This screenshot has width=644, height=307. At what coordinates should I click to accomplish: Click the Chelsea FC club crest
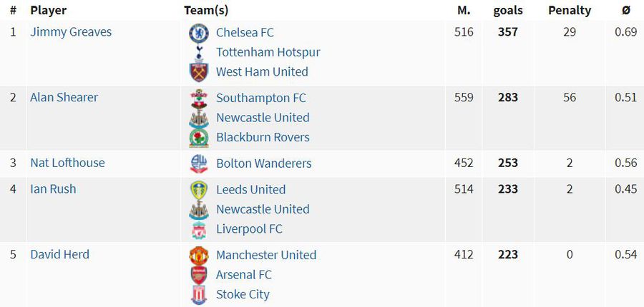pyautogui.click(x=199, y=34)
